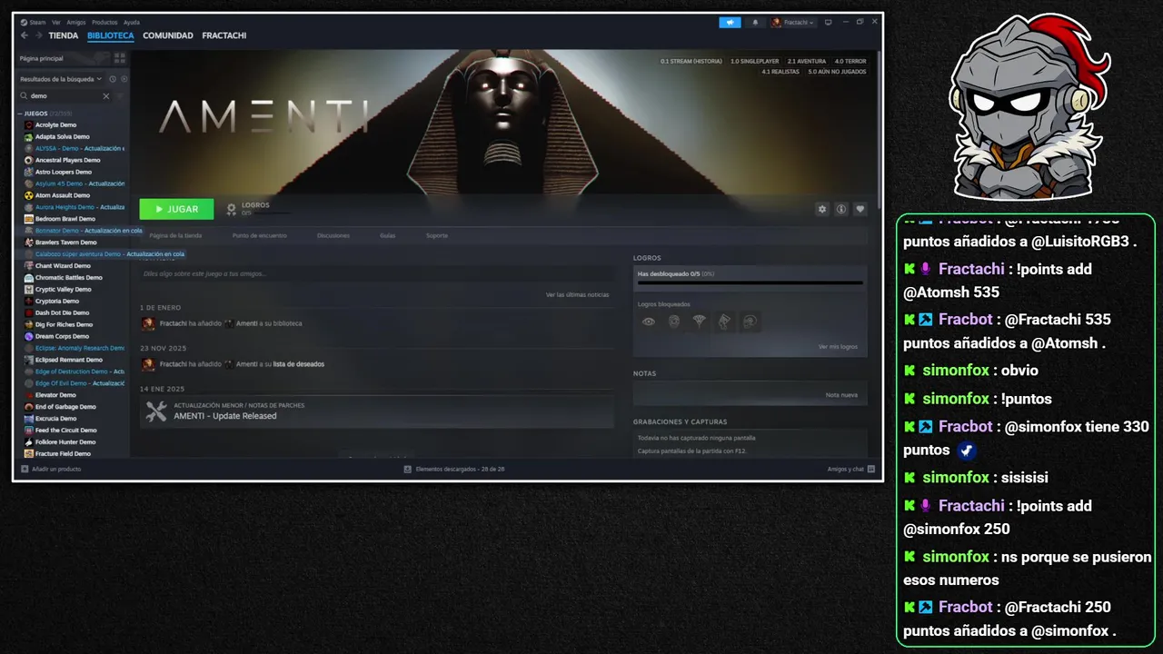Screen dimensions: 1163x654
Task: Open advanced search filters icon
Action: pyautogui.click(x=121, y=95)
